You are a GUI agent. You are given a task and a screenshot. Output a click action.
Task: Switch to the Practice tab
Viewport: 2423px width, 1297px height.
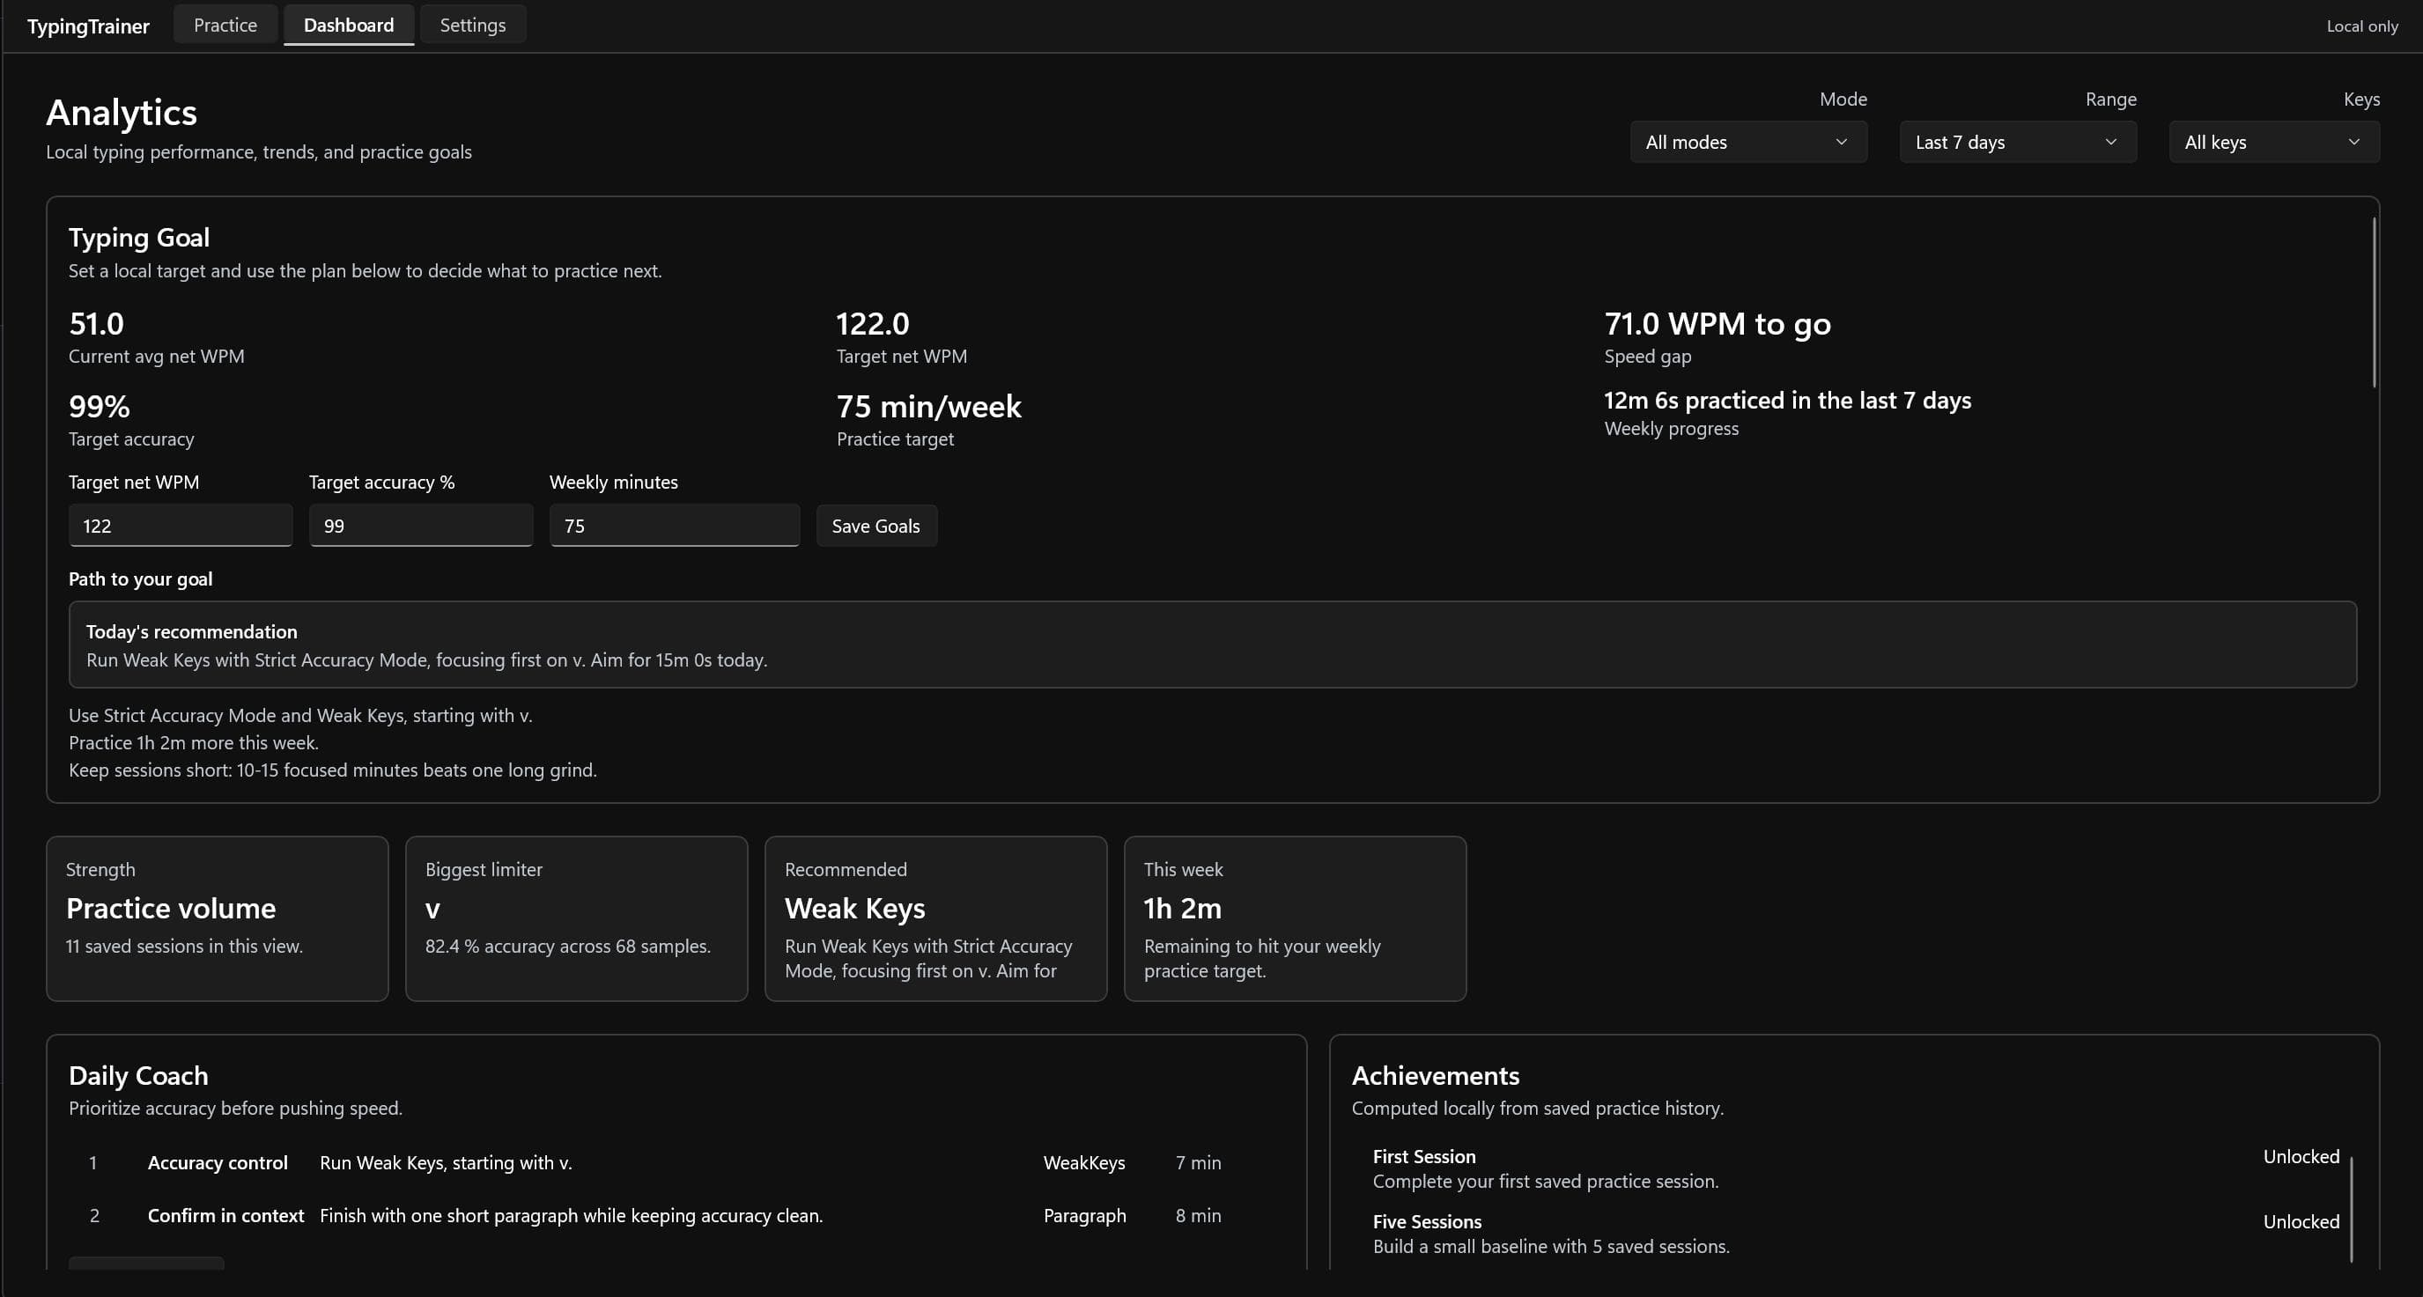(x=225, y=26)
